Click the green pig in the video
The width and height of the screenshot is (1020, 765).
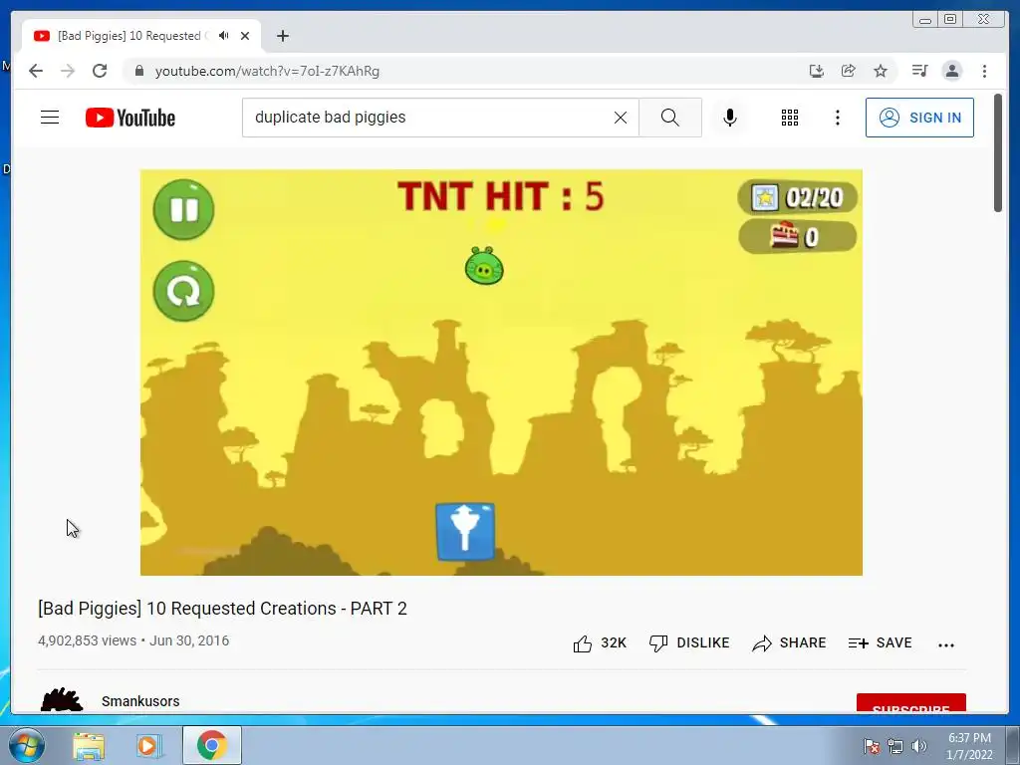(x=484, y=265)
